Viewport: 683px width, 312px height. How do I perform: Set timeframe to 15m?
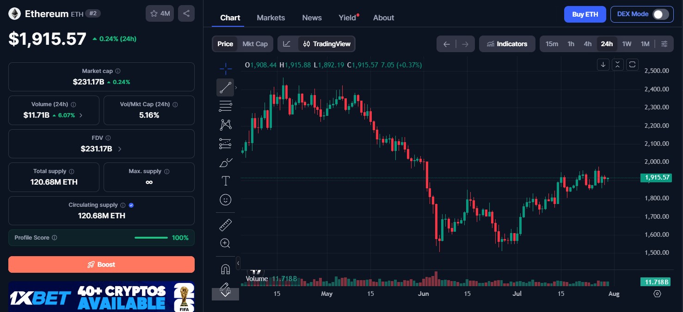pos(552,44)
